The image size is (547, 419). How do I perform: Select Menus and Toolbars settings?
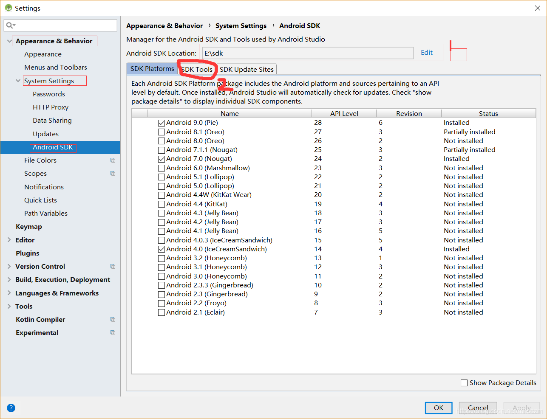(56, 67)
